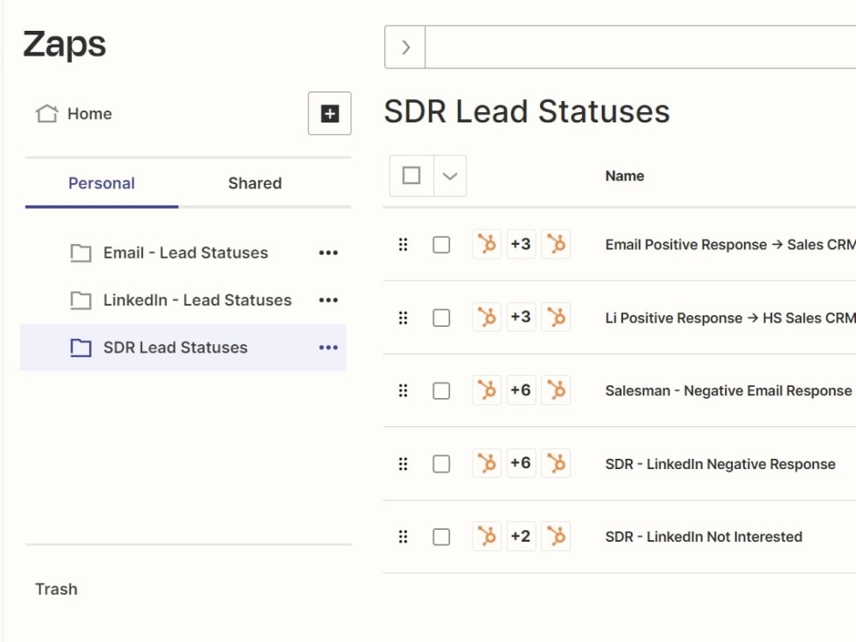856x642 pixels.
Task: Click the second HubSpot app icon on SDR - LinkedIn Not Interested
Action: tap(556, 537)
